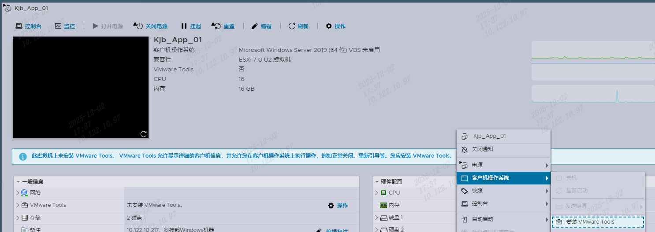The height and width of the screenshot is (232, 655).
Task: Click the 备注 notes icon
Action: point(25,229)
